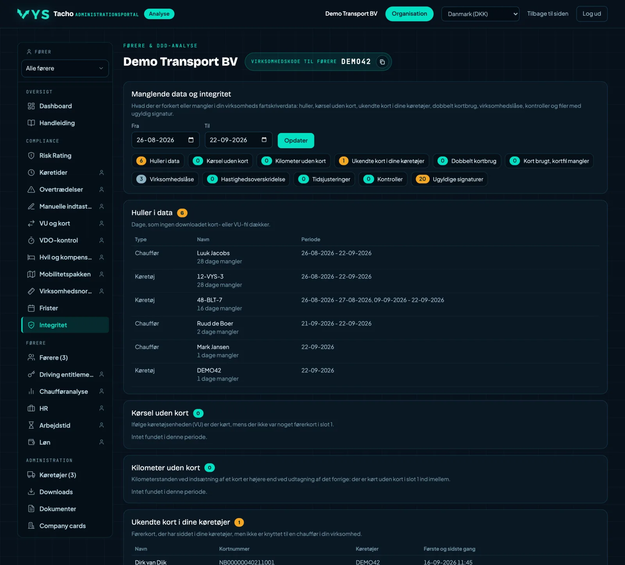This screenshot has height=565, width=625.
Task: Click the Frister calendar icon
Action: 31,308
